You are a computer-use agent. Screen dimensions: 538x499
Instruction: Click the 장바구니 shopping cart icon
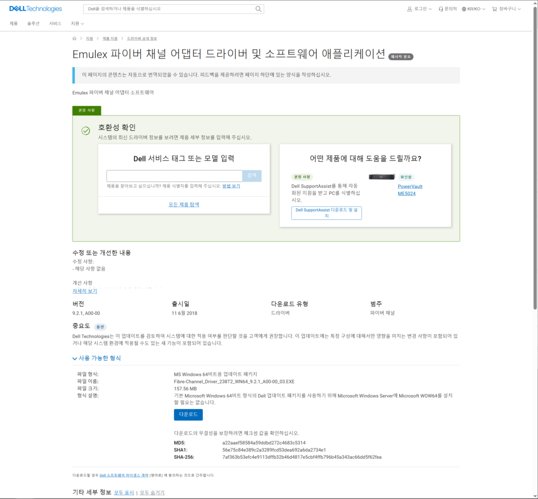pyautogui.click(x=494, y=9)
